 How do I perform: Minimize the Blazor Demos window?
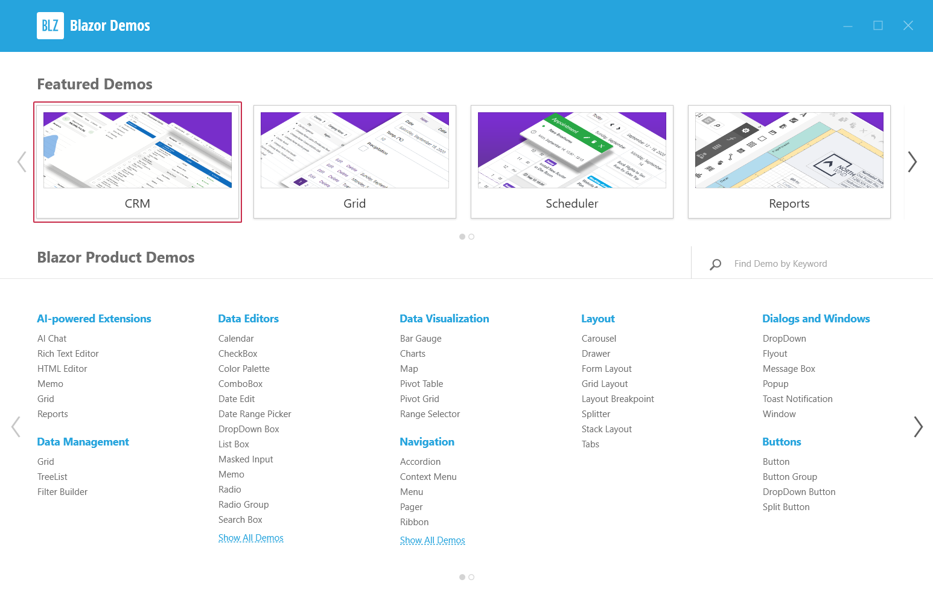(x=848, y=25)
